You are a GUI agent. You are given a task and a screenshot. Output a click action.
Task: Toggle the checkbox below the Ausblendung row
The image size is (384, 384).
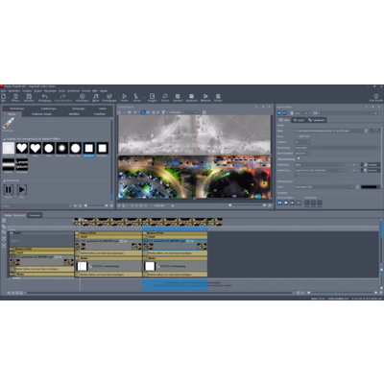coord(296,176)
